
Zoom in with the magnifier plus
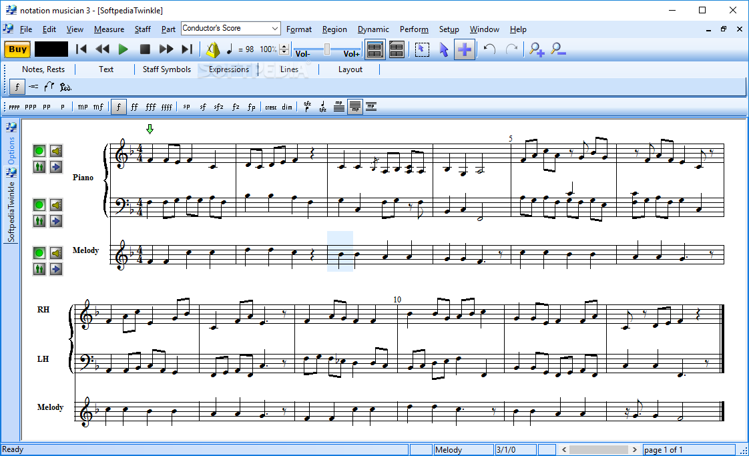pyautogui.click(x=537, y=49)
